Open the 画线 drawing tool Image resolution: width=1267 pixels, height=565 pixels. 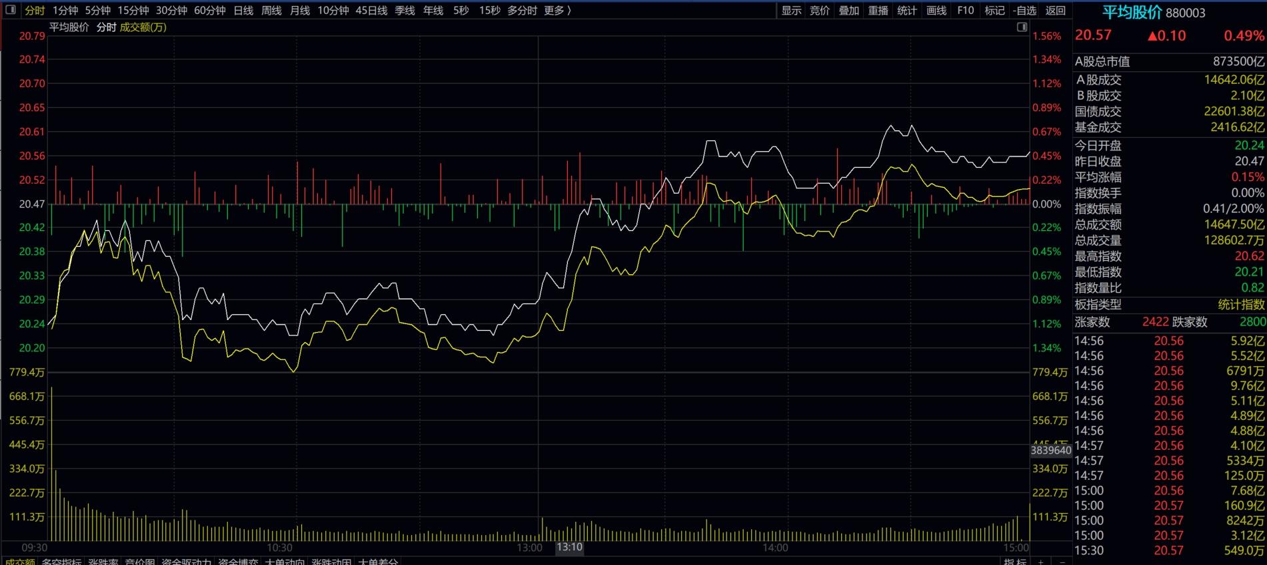936,10
